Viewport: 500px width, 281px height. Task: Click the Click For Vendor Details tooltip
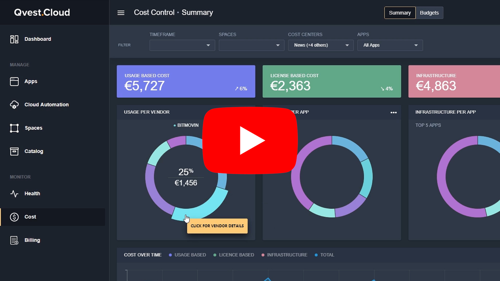[x=217, y=226]
